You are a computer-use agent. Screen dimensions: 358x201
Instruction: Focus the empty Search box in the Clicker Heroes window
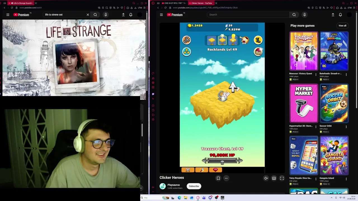pos(248,15)
